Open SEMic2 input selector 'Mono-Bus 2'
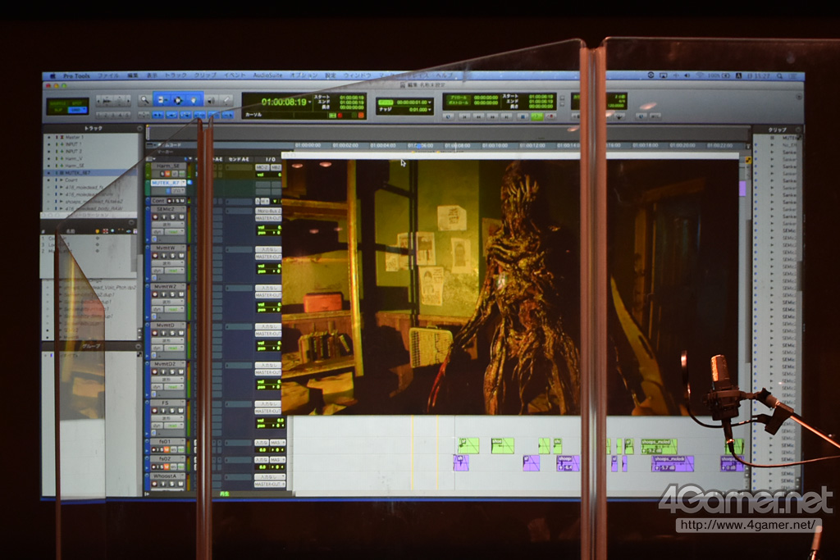The image size is (840, 560). pyautogui.click(x=268, y=211)
